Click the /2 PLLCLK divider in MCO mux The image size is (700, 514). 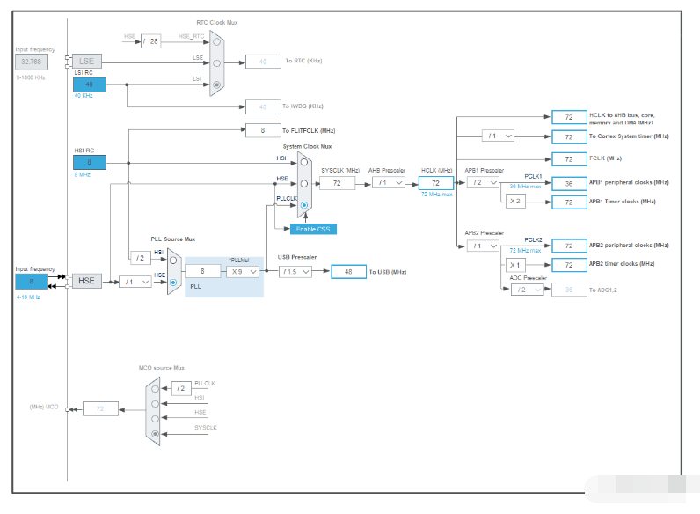tap(181, 388)
